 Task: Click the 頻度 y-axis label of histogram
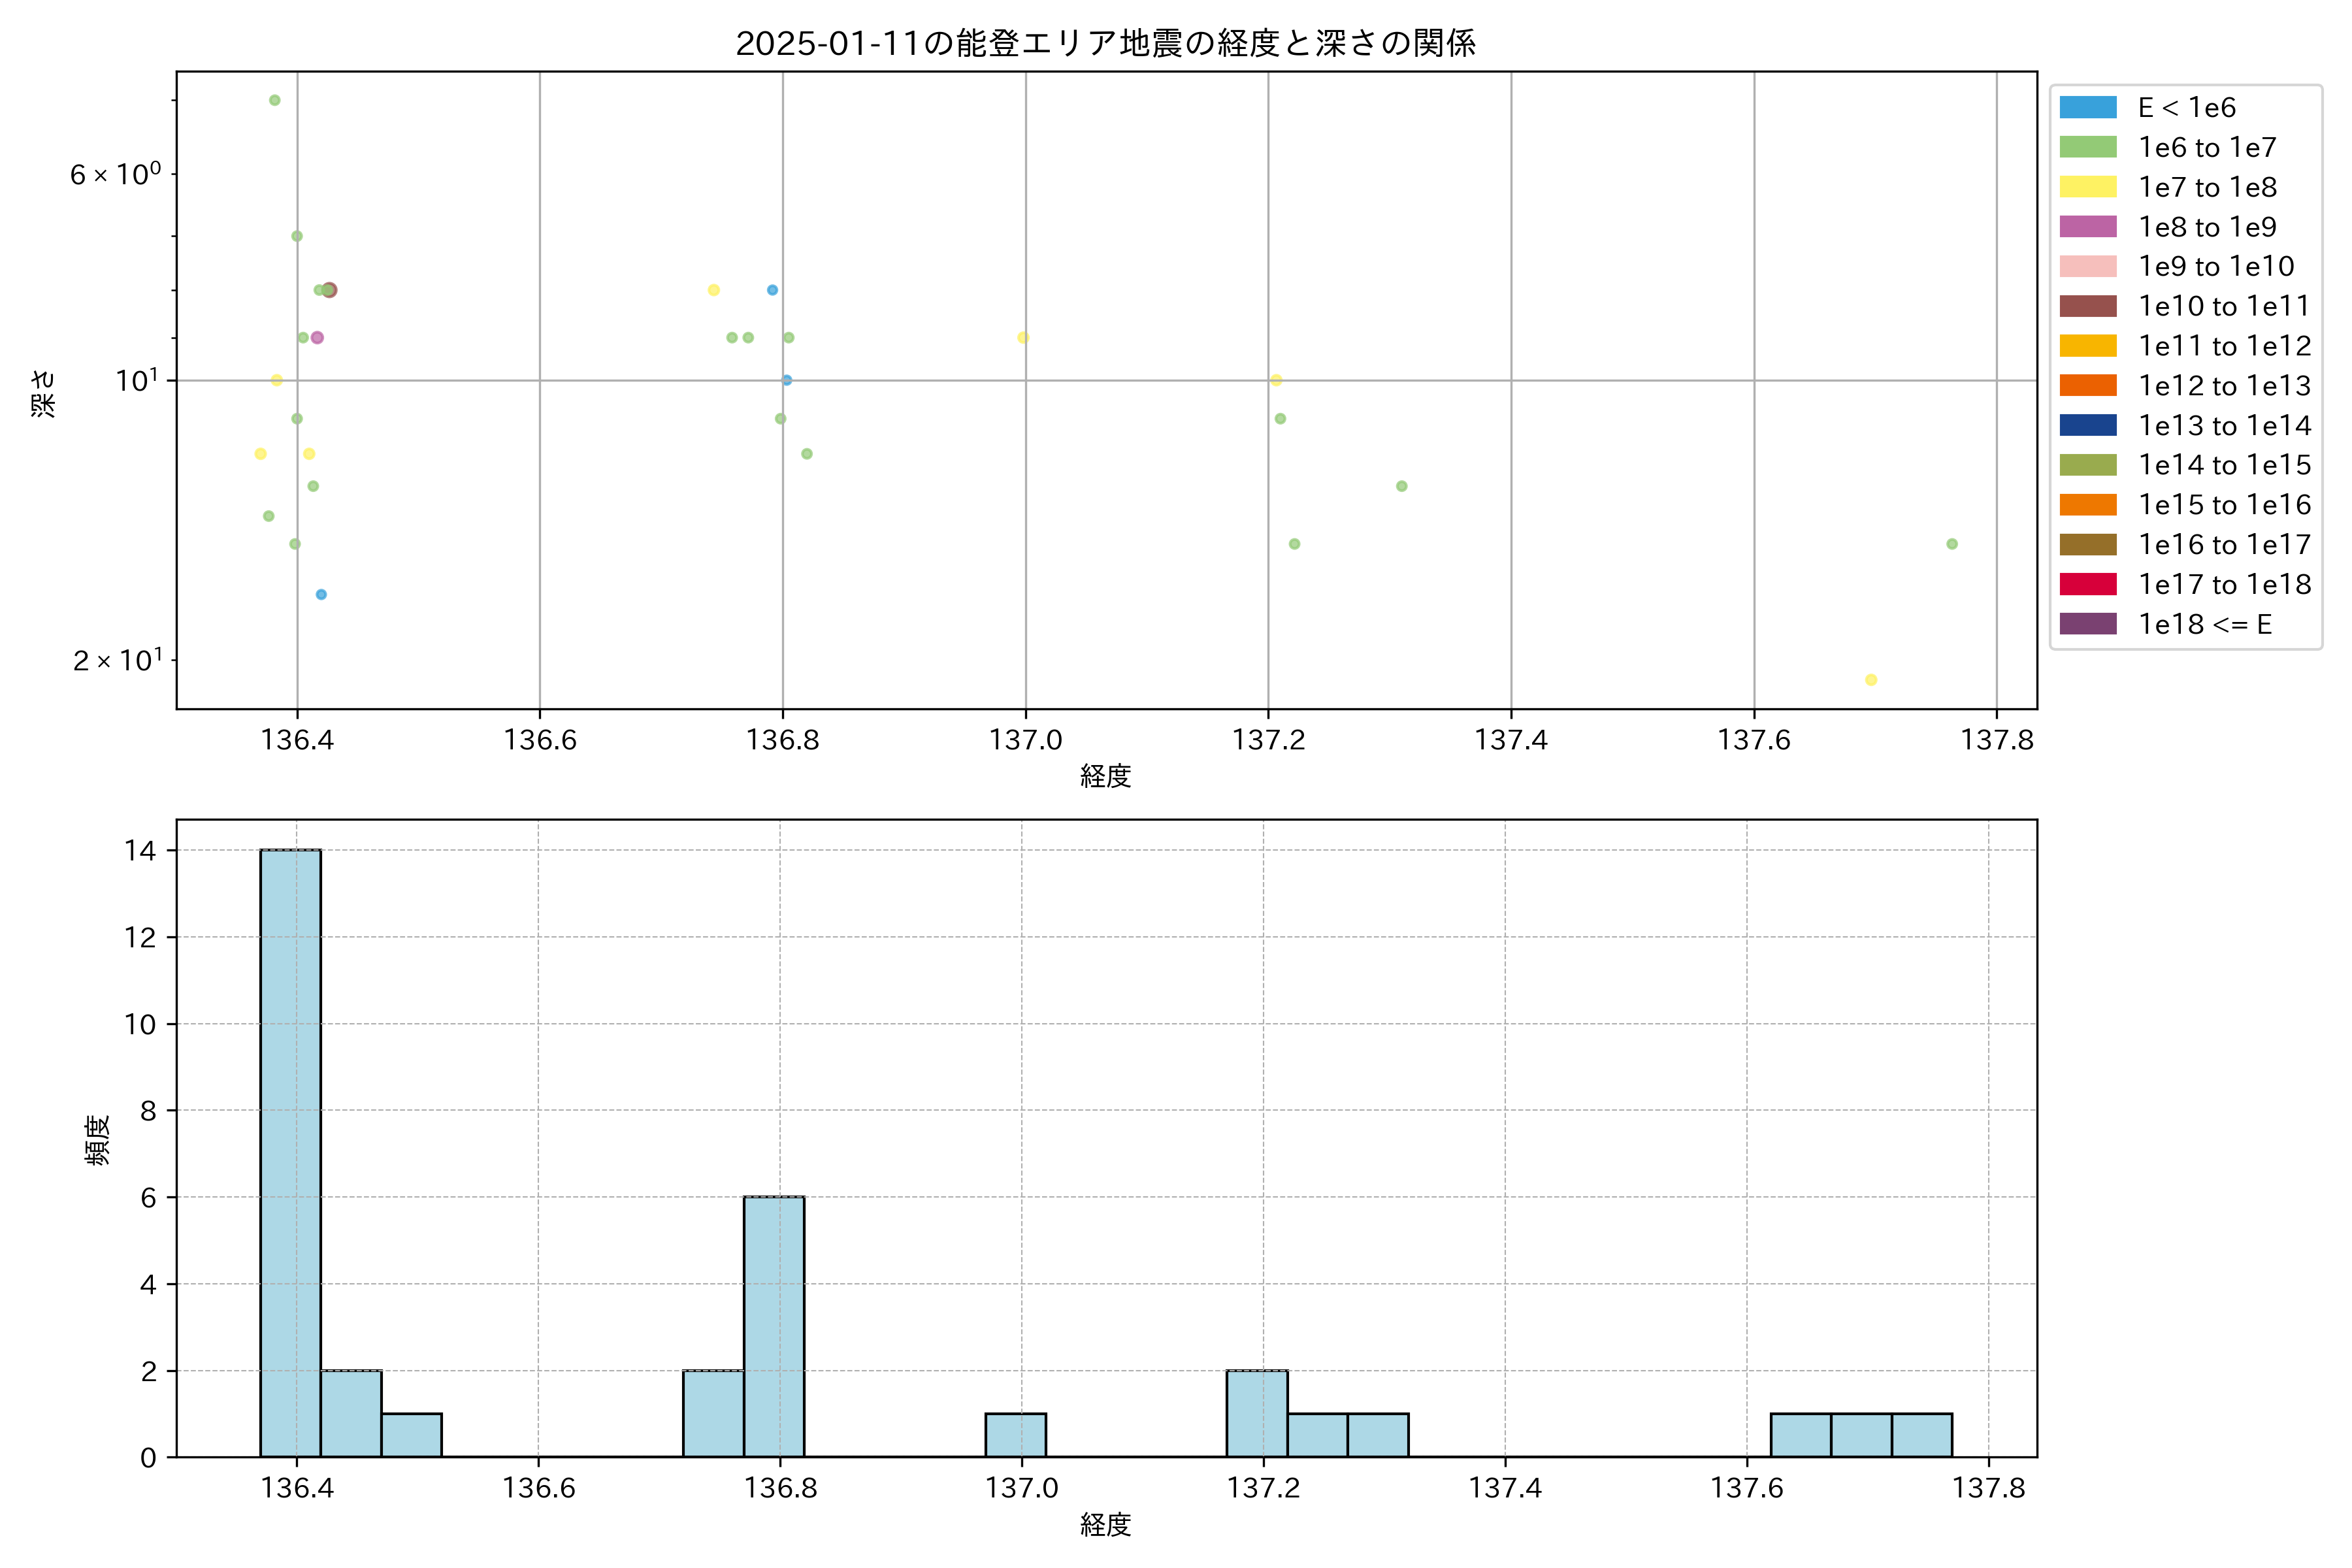tap(97, 1140)
